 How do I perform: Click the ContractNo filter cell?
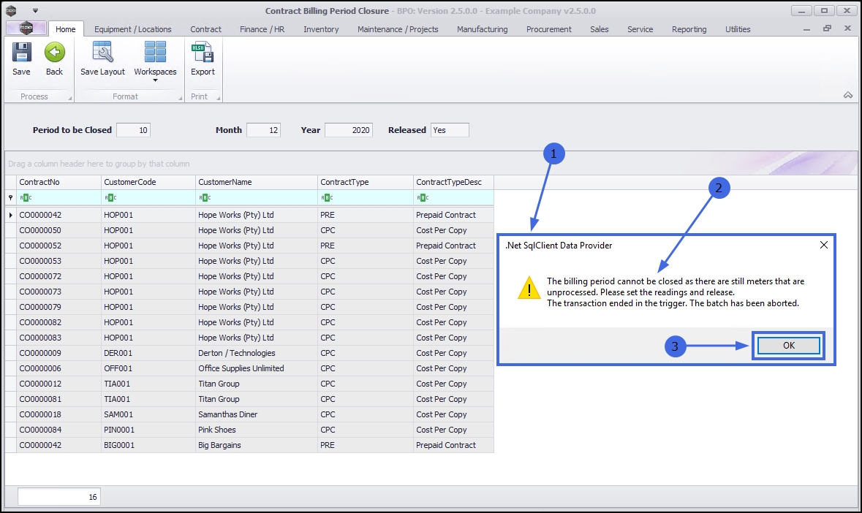coord(58,198)
